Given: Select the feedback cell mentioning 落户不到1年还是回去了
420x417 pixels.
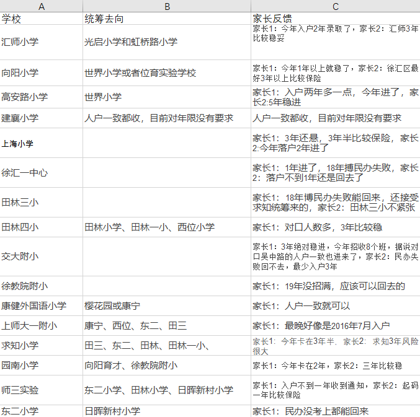Looking at the screenshot, I should 336,173.
